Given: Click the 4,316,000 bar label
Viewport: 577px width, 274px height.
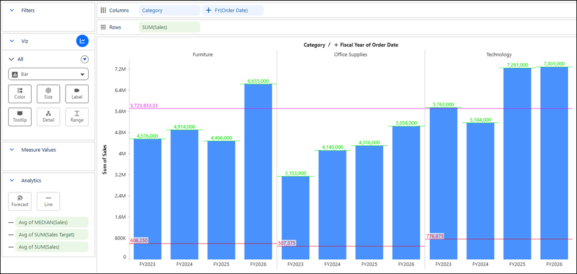Looking at the screenshot, I should [369, 143].
